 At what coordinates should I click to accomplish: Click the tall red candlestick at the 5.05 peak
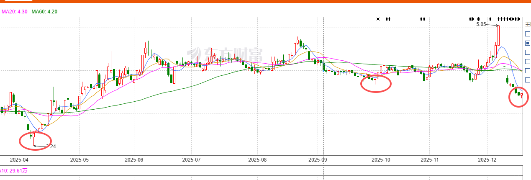pyautogui.click(x=498, y=36)
